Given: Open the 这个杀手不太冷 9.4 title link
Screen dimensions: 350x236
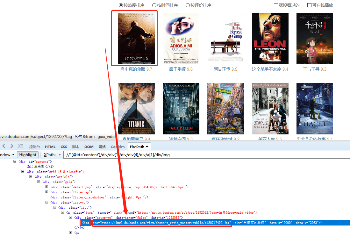Looking at the screenshot, I should coord(270,69).
